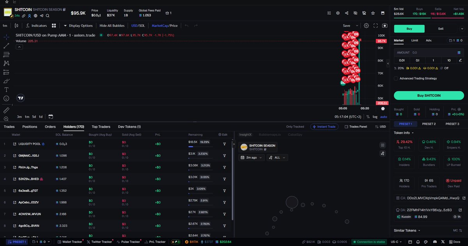
Task: Enable Advanced Trading Strategy checkbox
Action: click(396, 78)
